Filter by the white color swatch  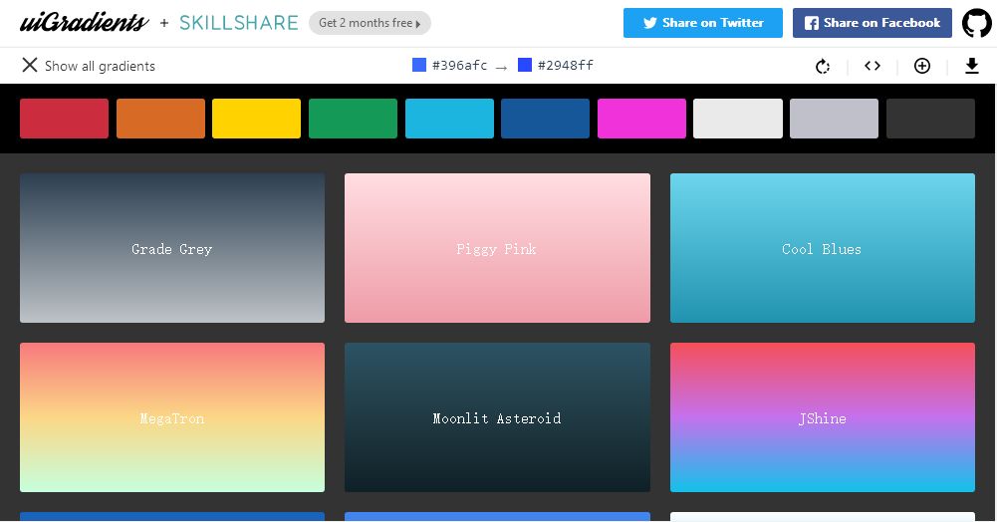738,119
